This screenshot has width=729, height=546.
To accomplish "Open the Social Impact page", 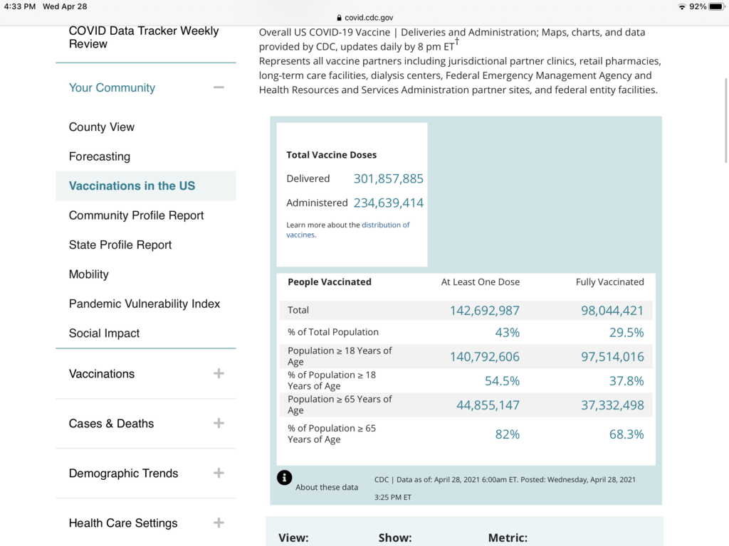I will point(104,333).
